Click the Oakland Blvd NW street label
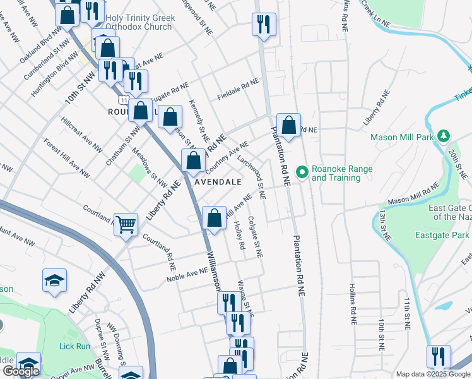The image size is (472, 379). [40, 45]
